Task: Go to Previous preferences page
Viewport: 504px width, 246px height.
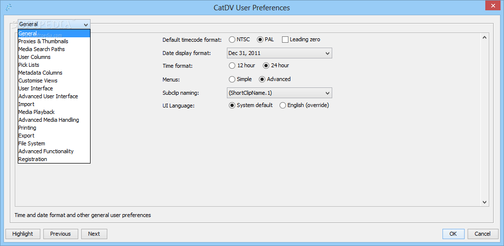Action: pos(61,234)
